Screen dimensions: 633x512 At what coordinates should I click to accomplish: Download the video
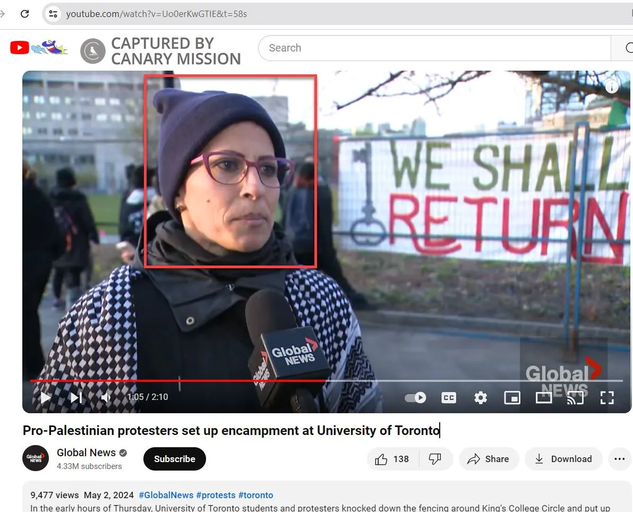coord(563,459)
